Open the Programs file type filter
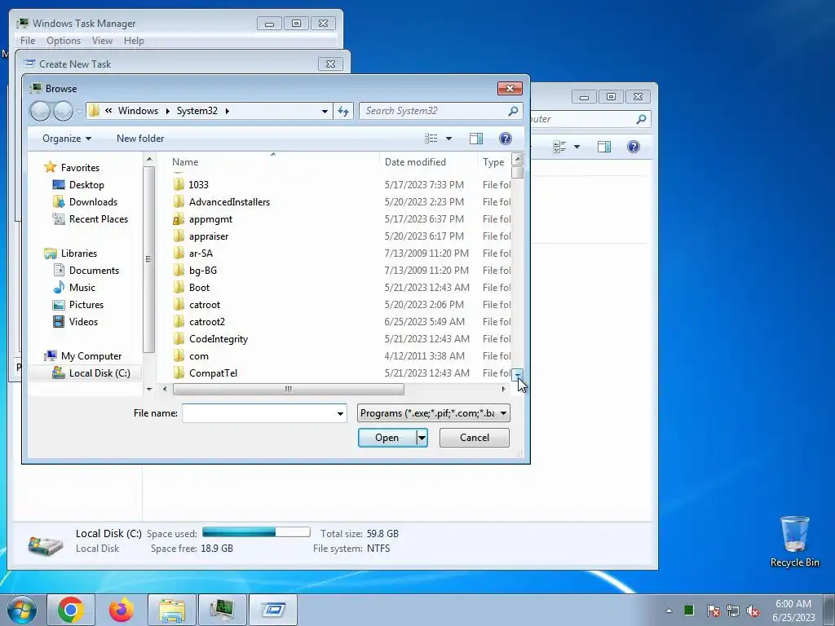 434,413
